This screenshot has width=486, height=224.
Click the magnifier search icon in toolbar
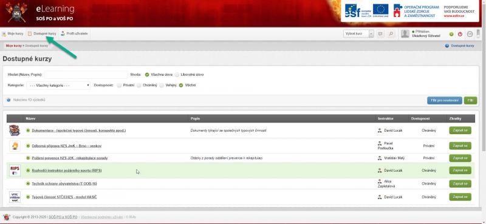coord(391,34)
